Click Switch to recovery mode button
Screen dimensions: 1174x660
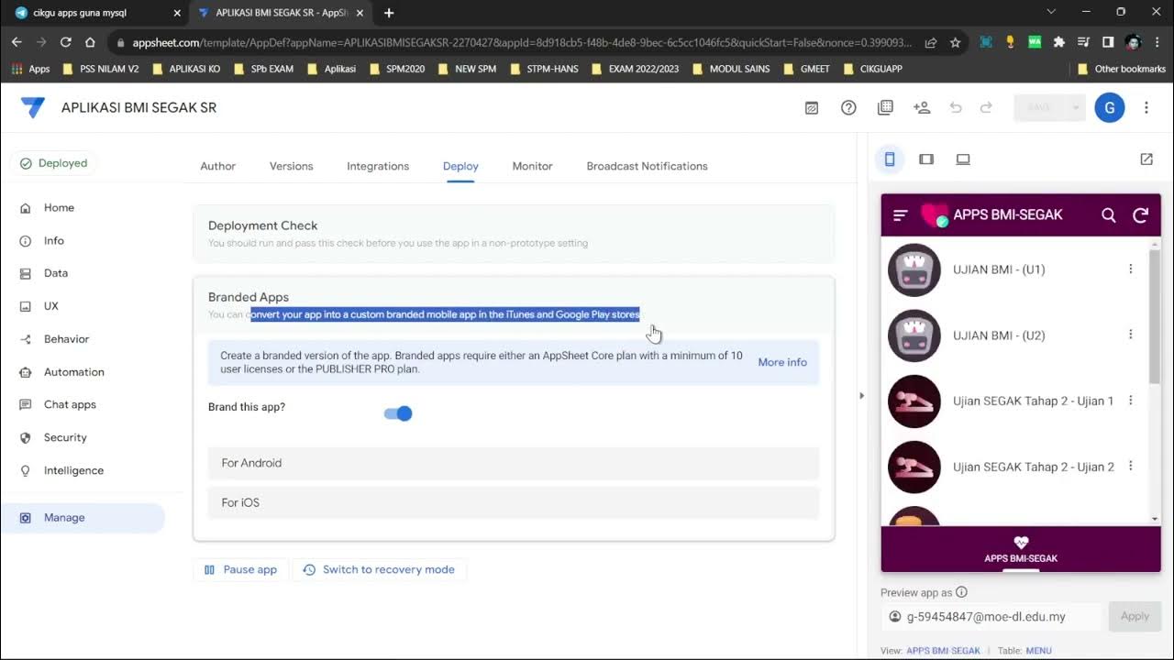click(x=379, y=569)
